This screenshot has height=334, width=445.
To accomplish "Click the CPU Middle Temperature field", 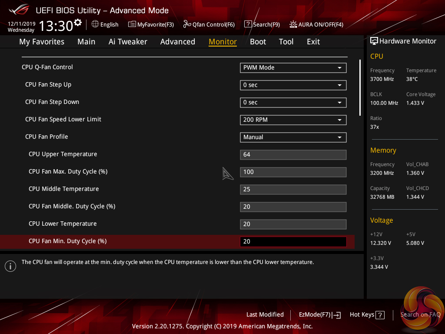I will pos(293,190).
